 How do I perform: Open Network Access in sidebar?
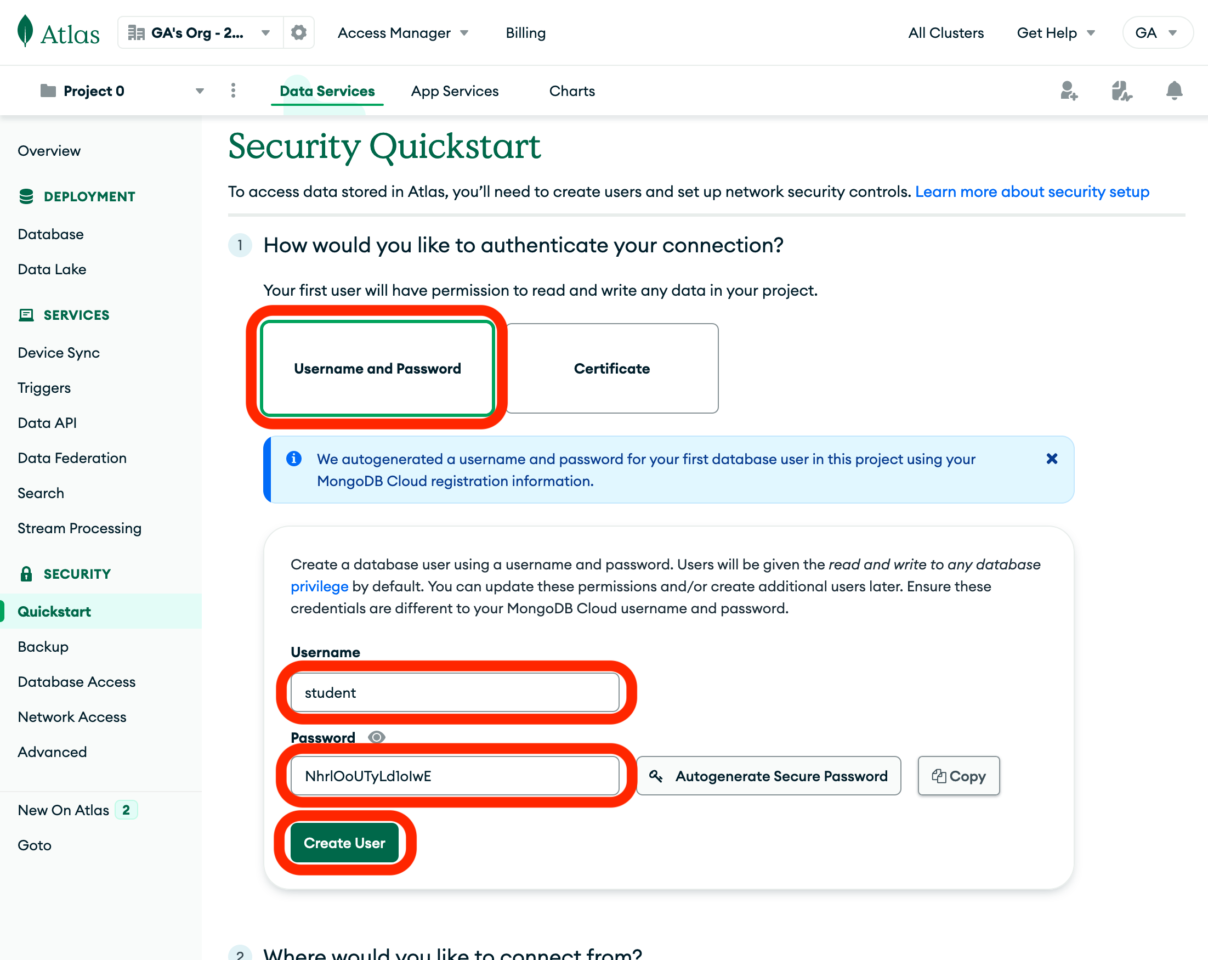72,717
